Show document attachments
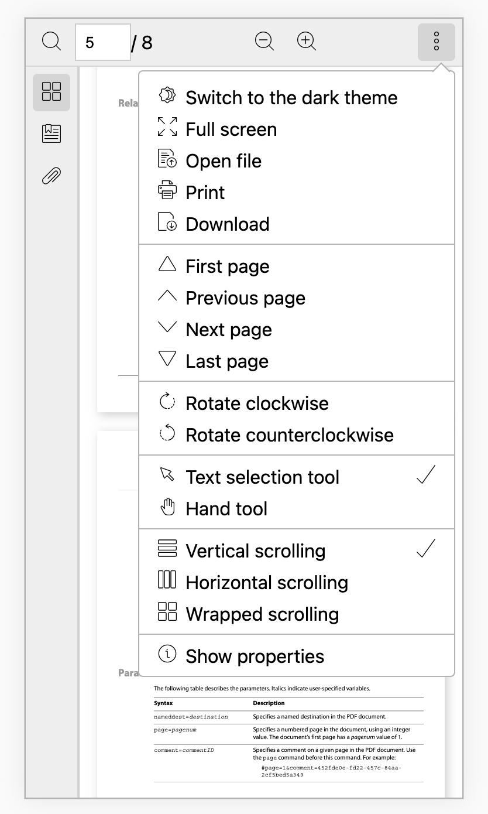Image resolution: width=488 pixels, height=814 pixels. pos(51,175)
